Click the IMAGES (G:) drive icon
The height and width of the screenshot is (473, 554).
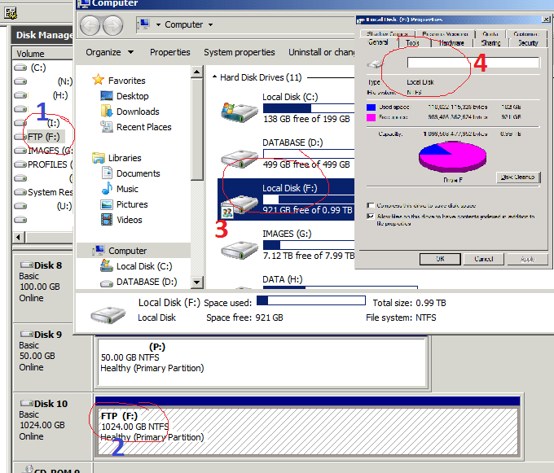240,250
